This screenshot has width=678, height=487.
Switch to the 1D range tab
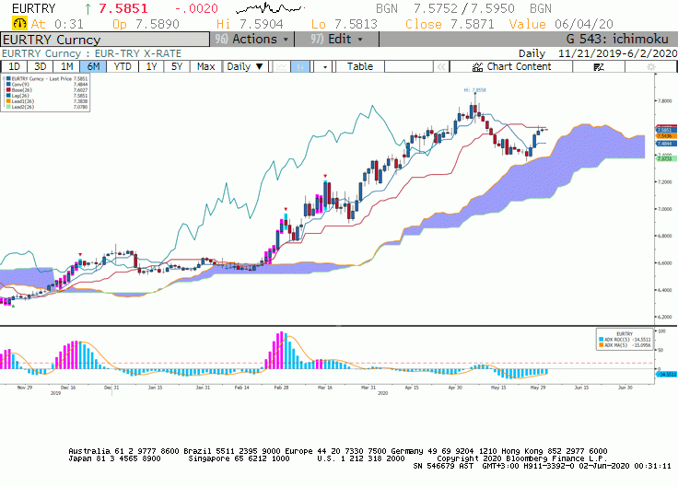tap(14, 66)
